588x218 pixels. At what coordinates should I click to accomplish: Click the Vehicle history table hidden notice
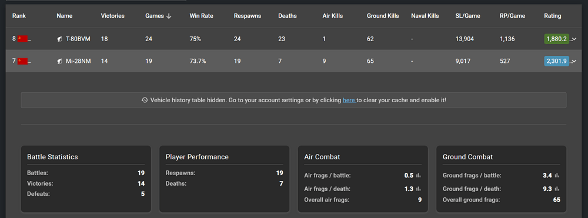[293, 100]
